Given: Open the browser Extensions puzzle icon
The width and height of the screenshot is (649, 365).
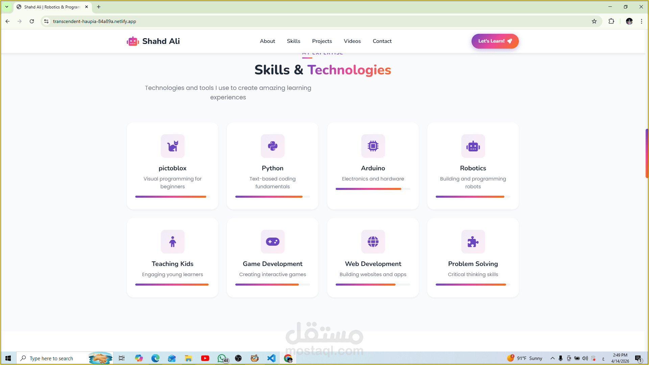Looking at the screenshot, I should tap(611, 21).
